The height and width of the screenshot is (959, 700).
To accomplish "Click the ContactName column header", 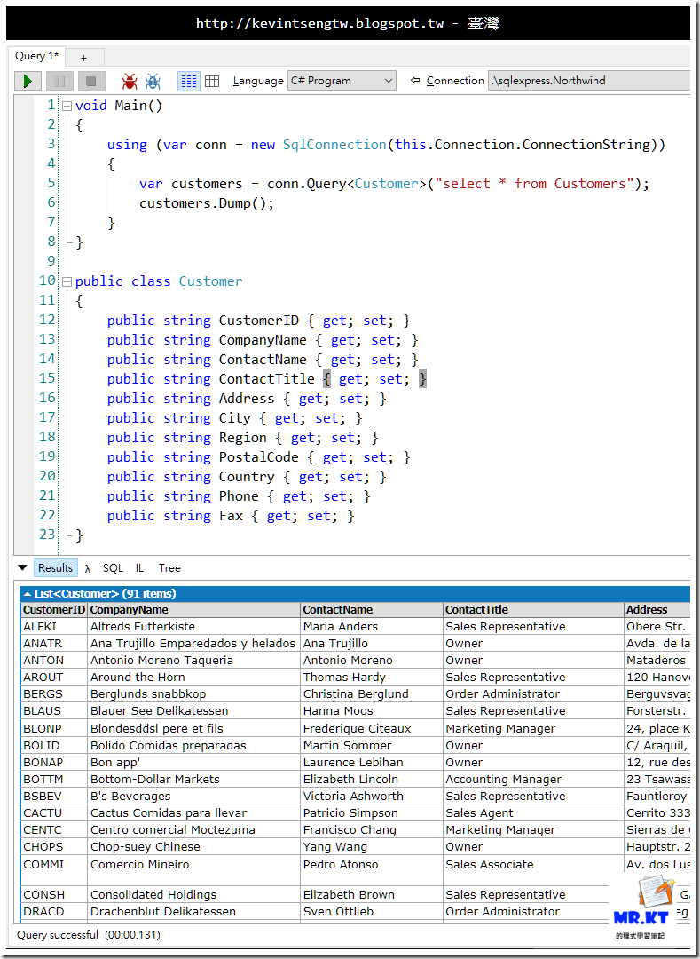I will (372, 610).
